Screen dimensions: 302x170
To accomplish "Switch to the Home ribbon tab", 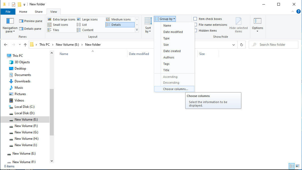I will (23, 12).
